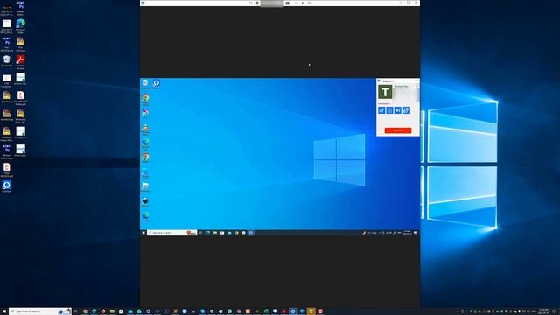
Task: Open the bottommost Edge icon on the remote desktop
Action: click(x=145, y=216)
